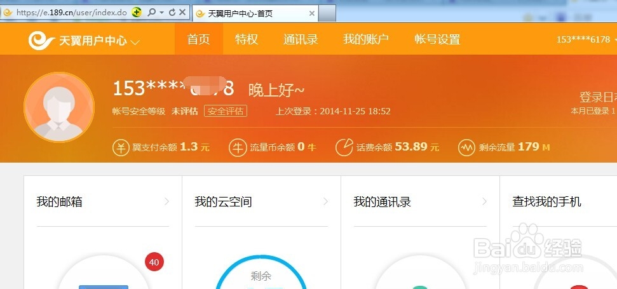
Task: Select the 天翼用户中心-首页 browser tab
Action: (256, 13)
